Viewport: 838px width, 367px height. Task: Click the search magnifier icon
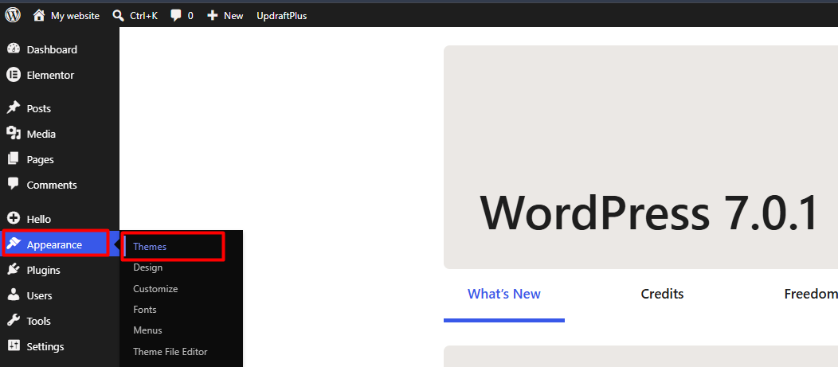click(119, 15)
